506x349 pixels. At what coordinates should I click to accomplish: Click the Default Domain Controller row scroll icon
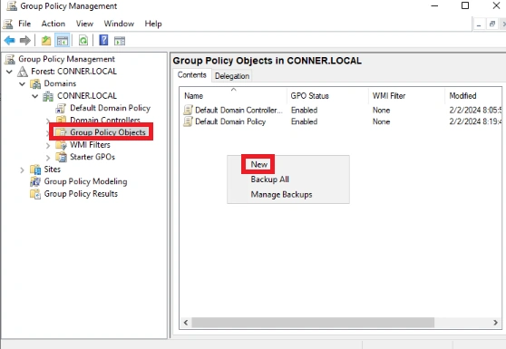(x=188, y=110)
